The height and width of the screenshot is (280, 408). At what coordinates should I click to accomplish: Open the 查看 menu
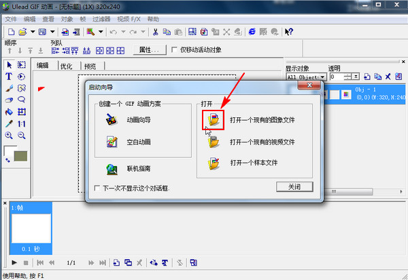(x=48, y=19)
